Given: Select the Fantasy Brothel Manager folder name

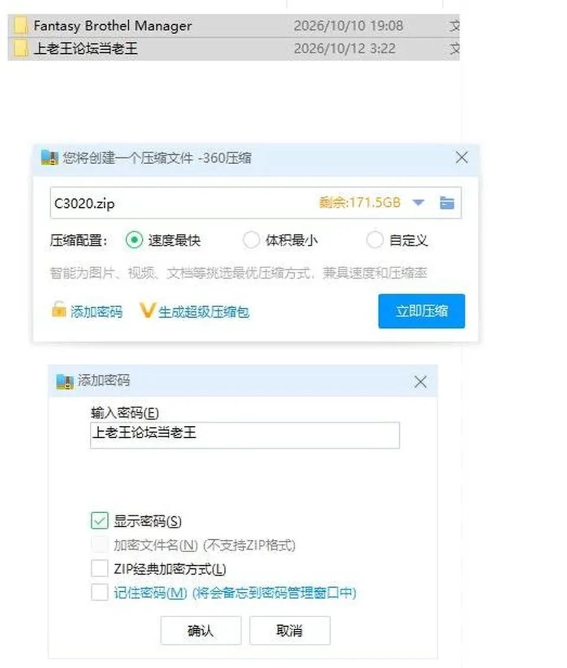Looking at the screenshot, I should pos(112,25).
